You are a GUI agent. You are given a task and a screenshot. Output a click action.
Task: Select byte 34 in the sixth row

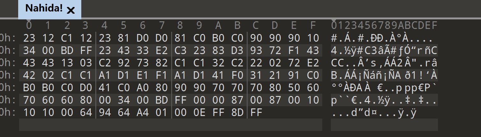tap(124, 100)
